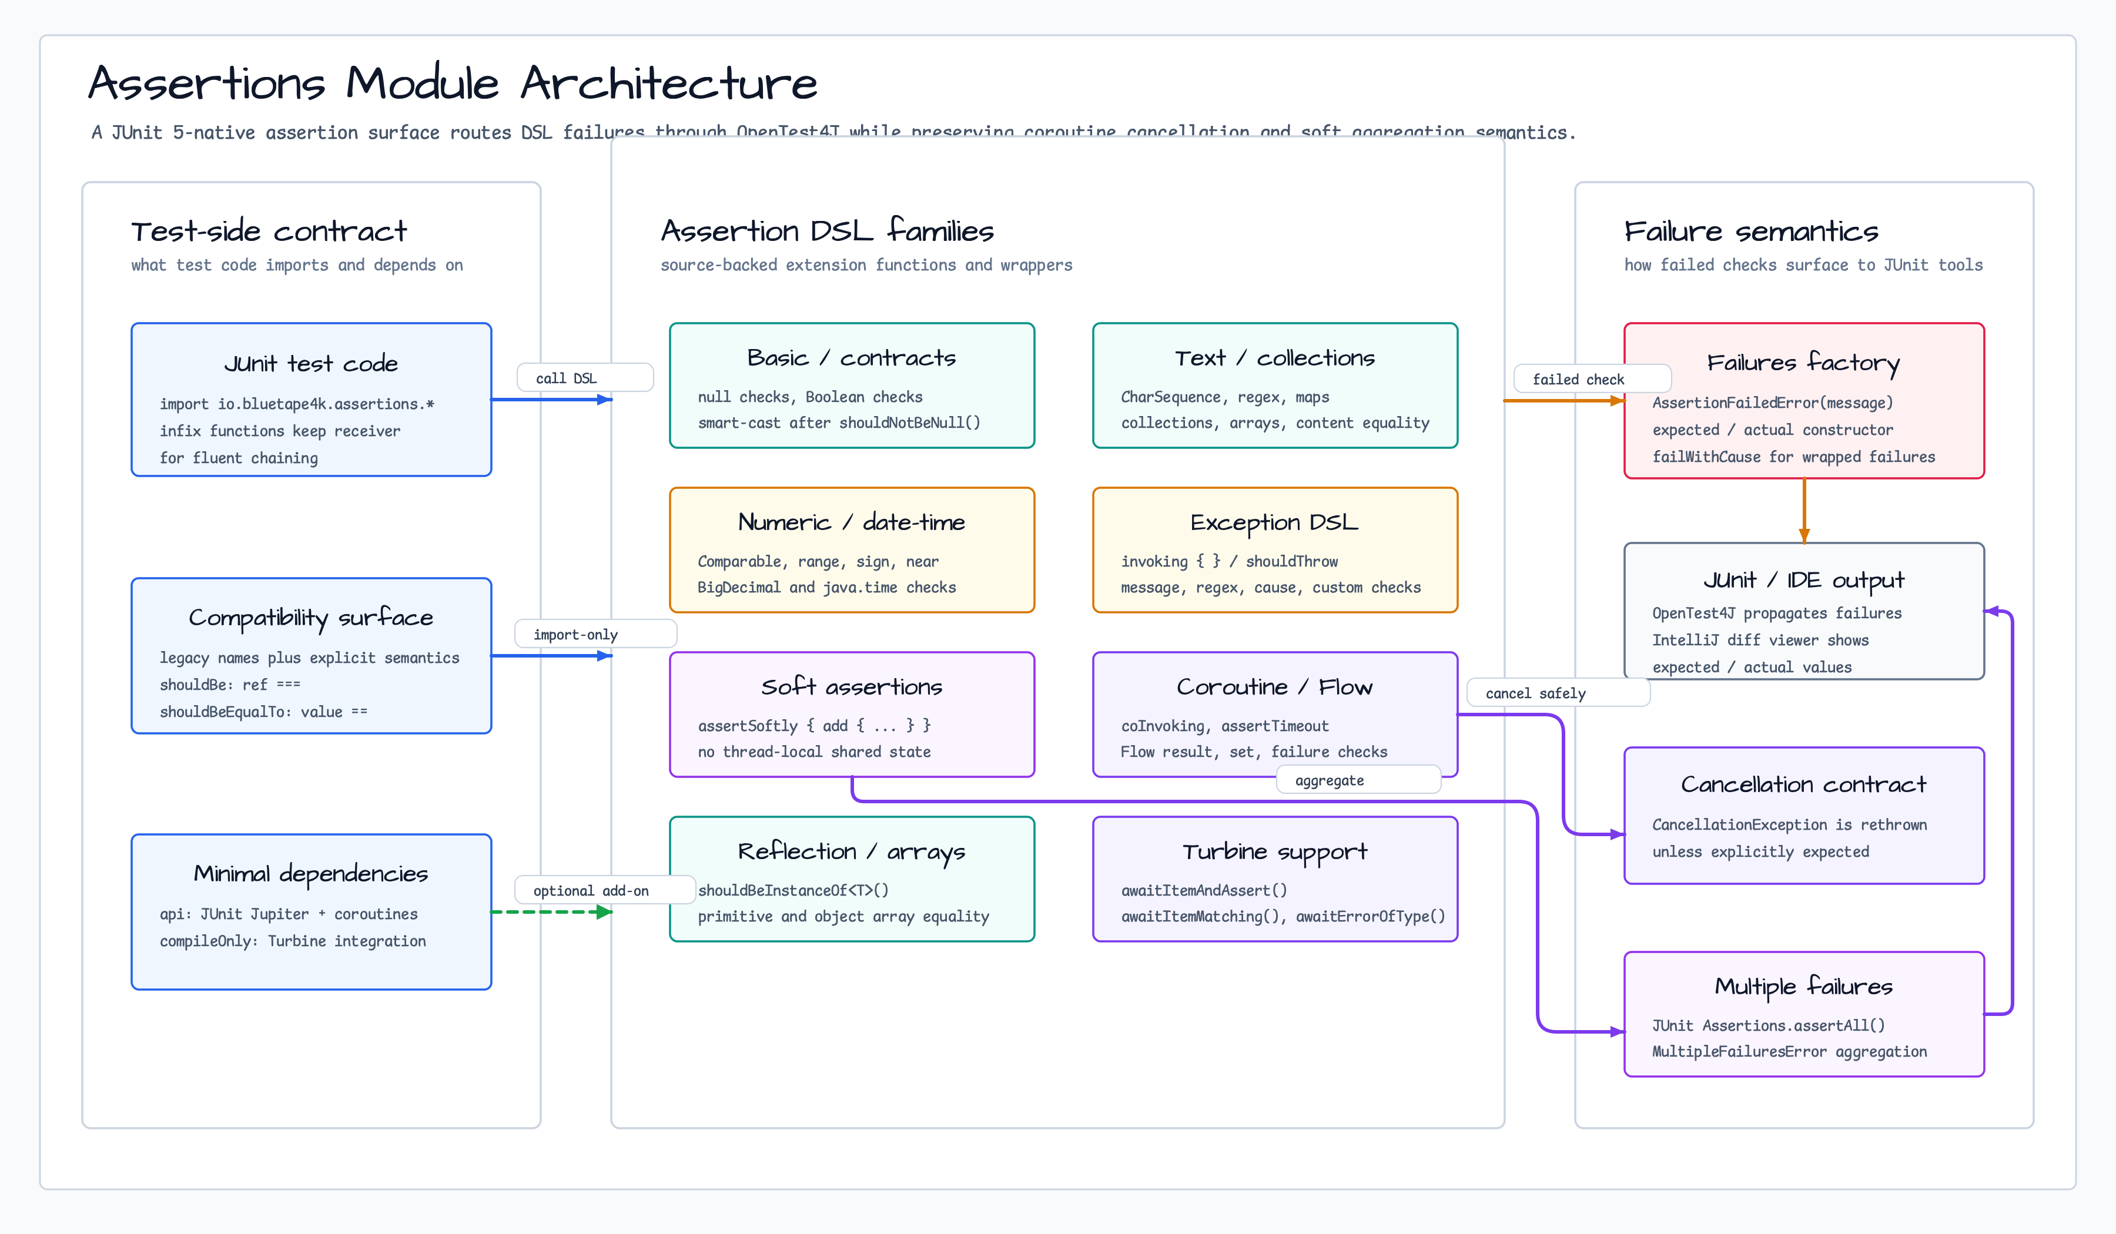Click the 'failed check' edge label
This screenshot has width=2116, height=1234.
[1592, 378]
